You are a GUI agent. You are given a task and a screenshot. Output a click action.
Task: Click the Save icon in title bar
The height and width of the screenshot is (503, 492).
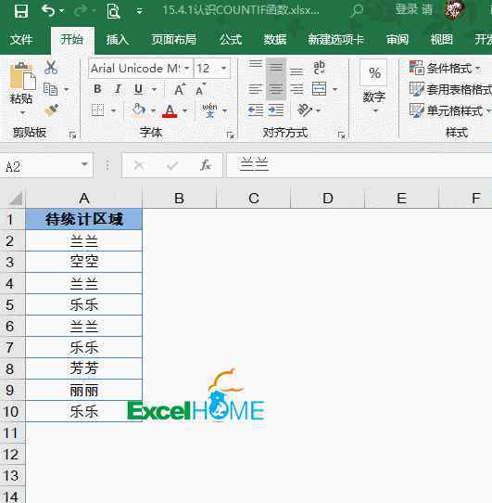(20, 11)
